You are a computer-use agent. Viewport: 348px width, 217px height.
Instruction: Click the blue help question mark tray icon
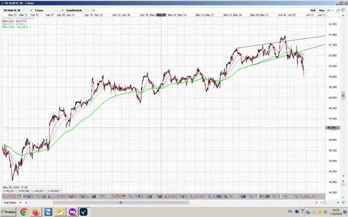point(297,211)
